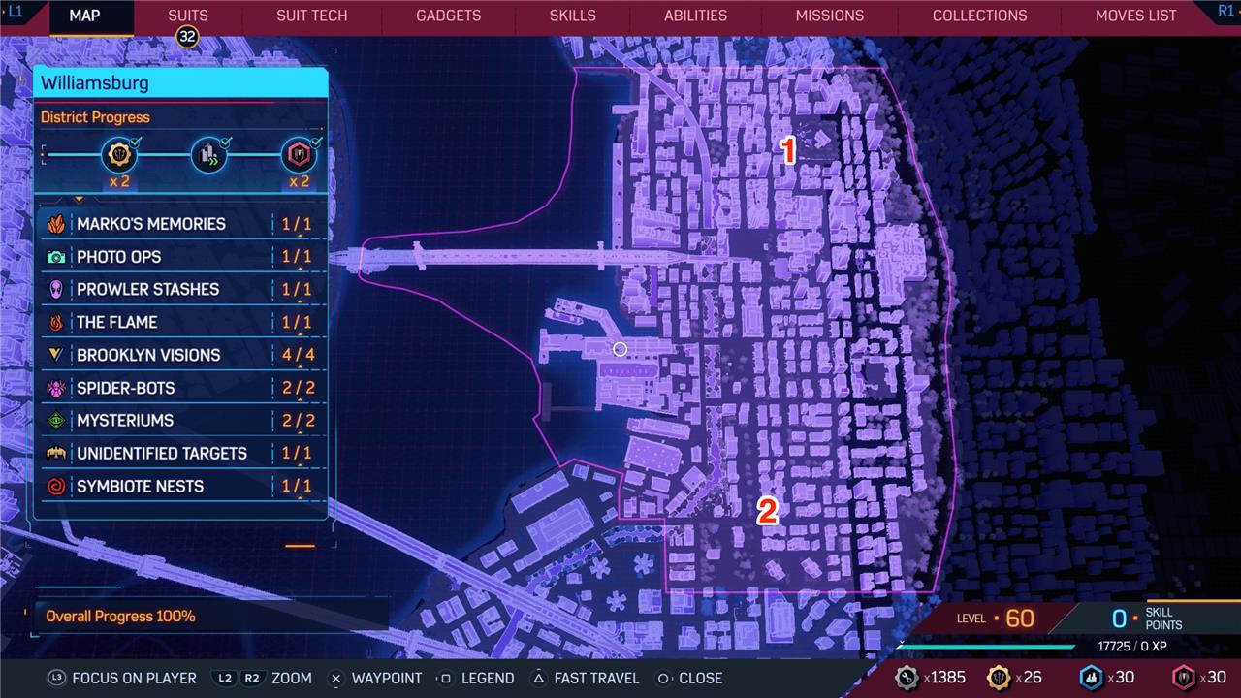Click the Unidentified Targets bird icon

tap(56, 454)
